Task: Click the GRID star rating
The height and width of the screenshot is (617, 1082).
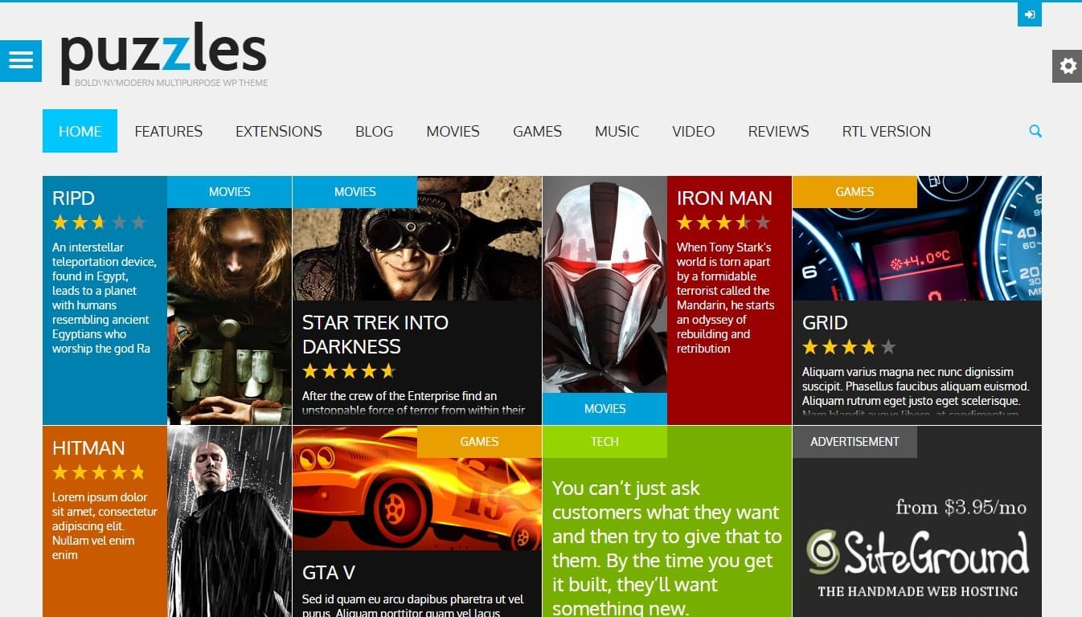Action: (x=849, y=347)
